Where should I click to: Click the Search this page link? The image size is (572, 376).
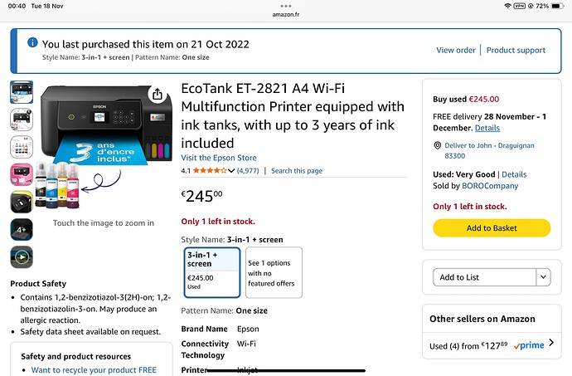pos(297,171)
